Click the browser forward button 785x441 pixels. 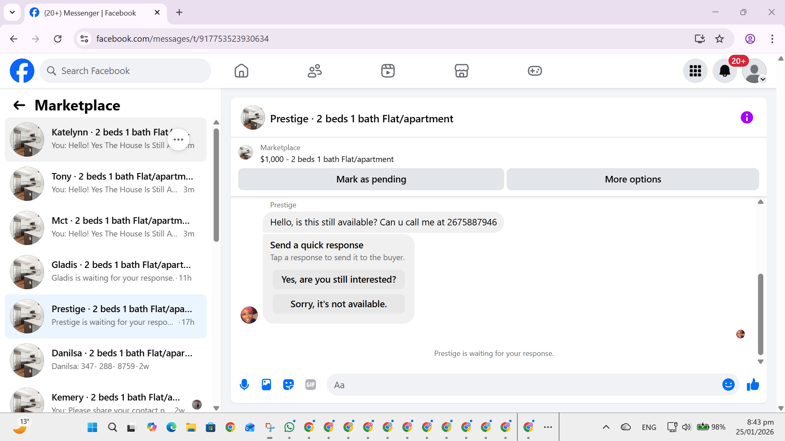[x=36, y=39]
